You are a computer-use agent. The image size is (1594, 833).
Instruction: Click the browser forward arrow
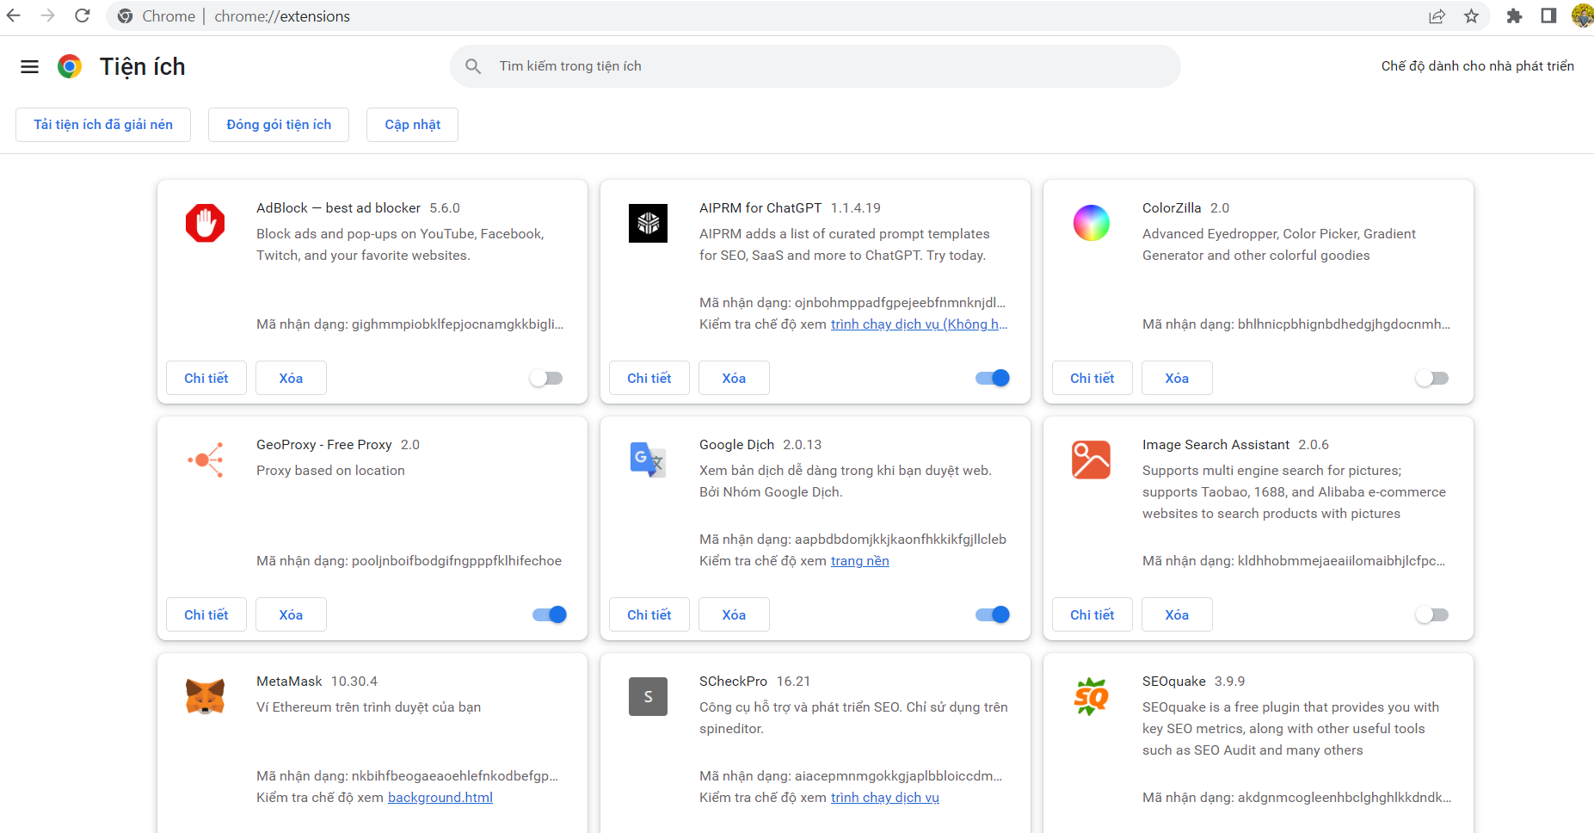click(x=48, y=15)
